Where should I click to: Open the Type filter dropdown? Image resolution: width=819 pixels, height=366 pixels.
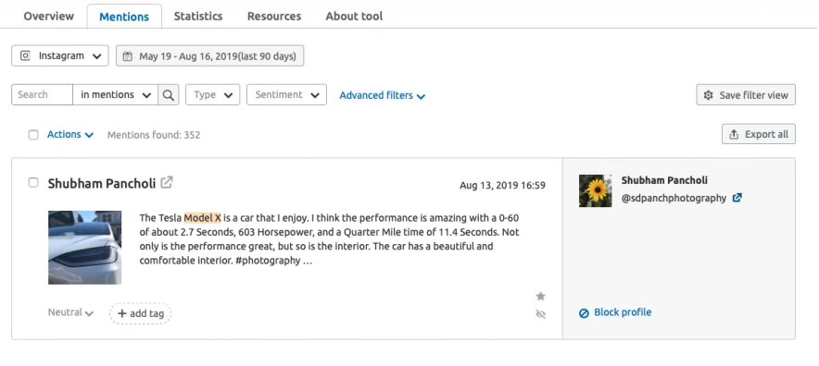tap(212, 95)
